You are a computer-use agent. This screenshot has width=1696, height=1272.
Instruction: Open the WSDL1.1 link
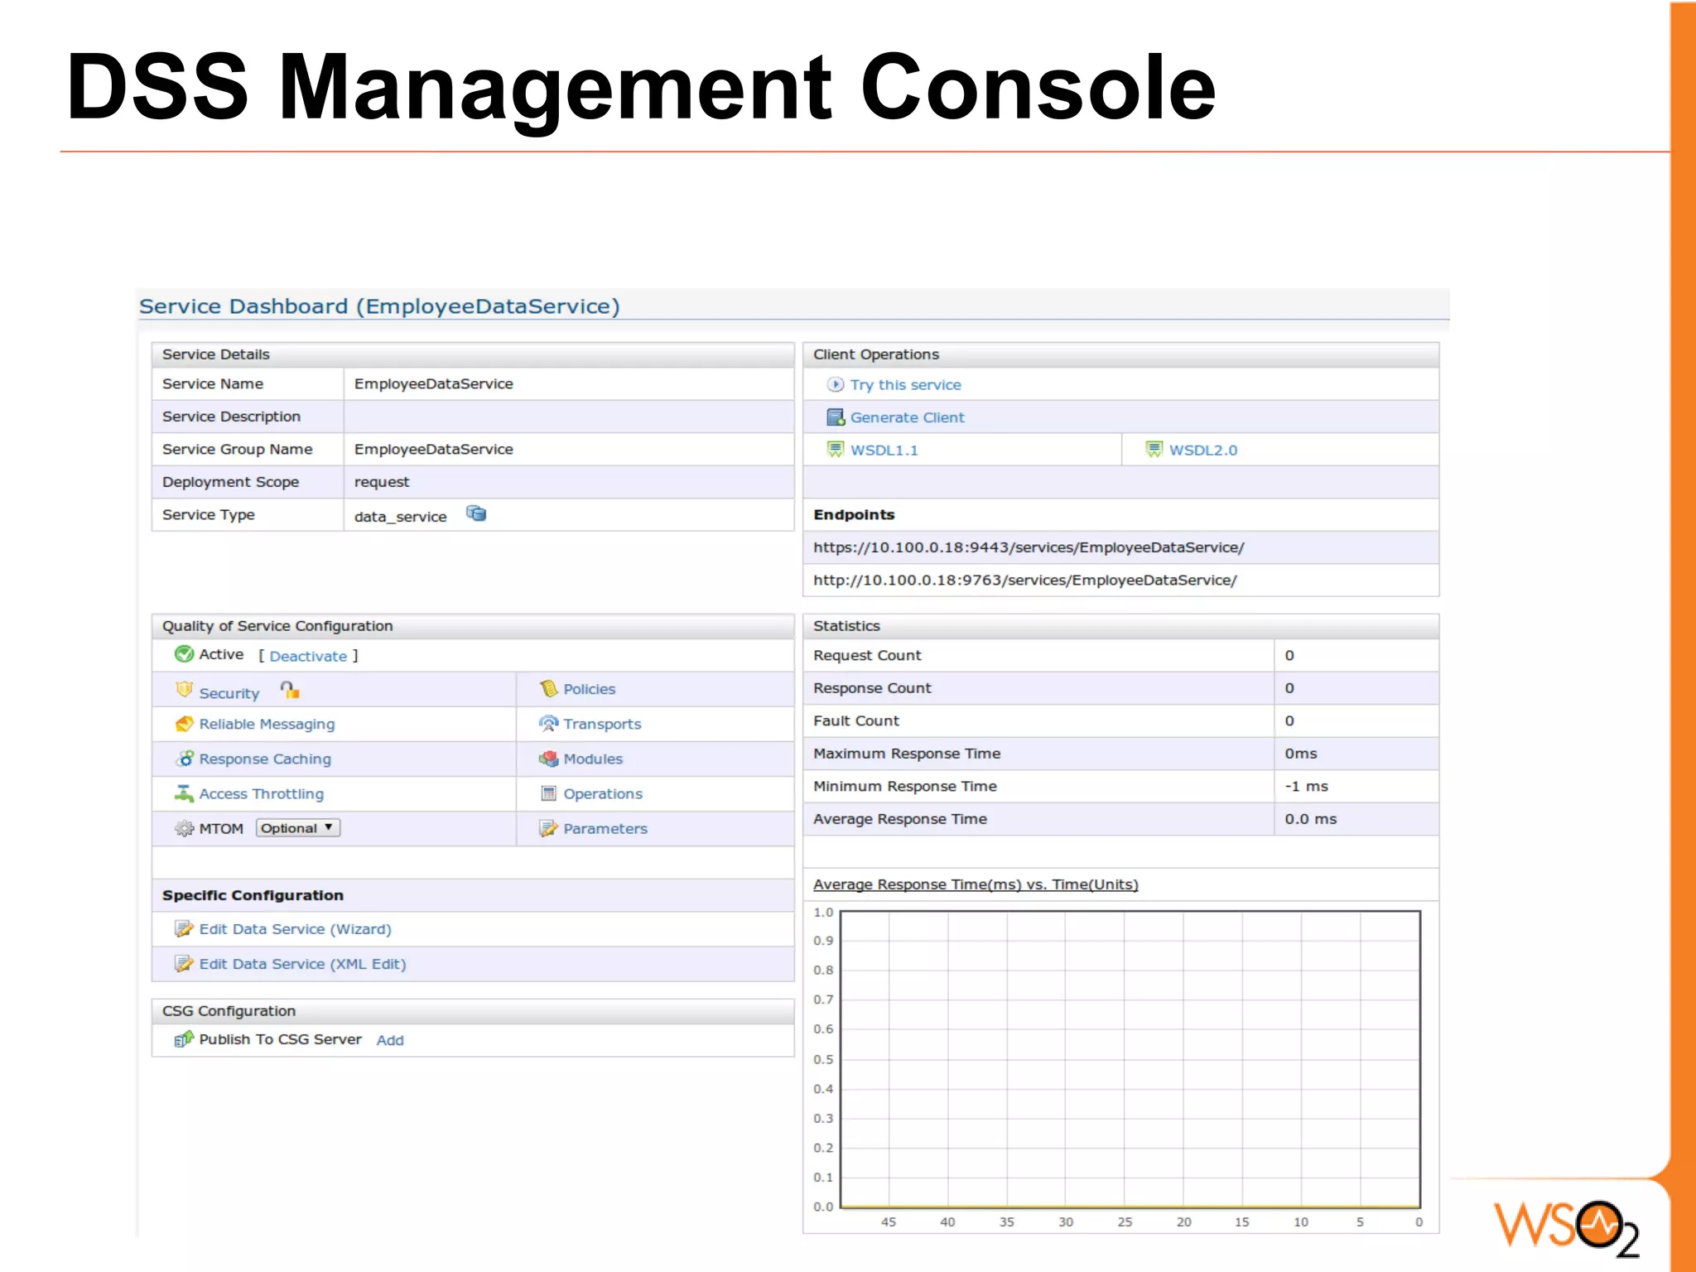click(884, 450)
